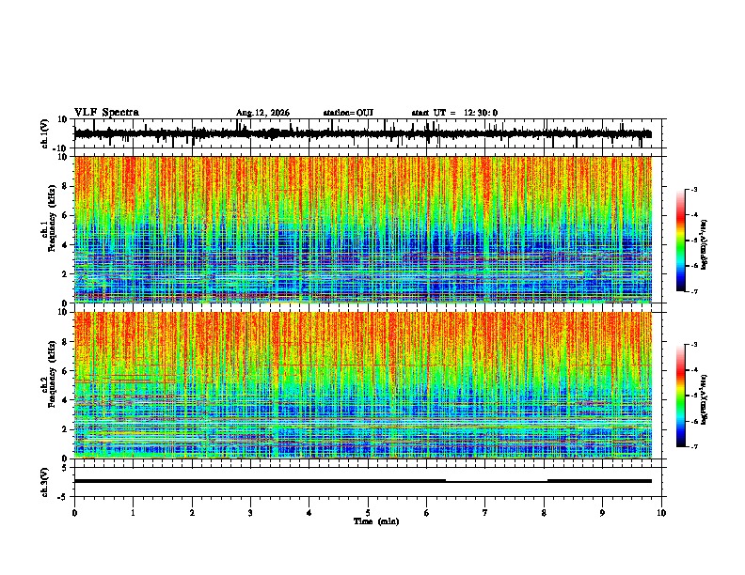Click time-axis tick label "7"
745x575 pixels.
485,513
